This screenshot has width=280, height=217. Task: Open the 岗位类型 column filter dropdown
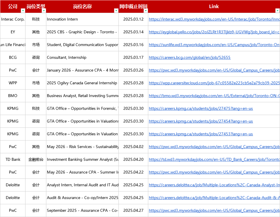pyautogui.click(x=44, y=11)
